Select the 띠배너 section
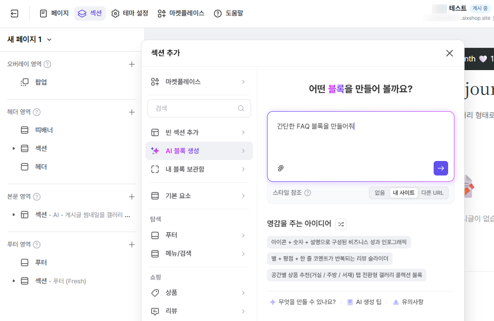The width and height of the screenshot is (494, 321). tap(44, 130)
